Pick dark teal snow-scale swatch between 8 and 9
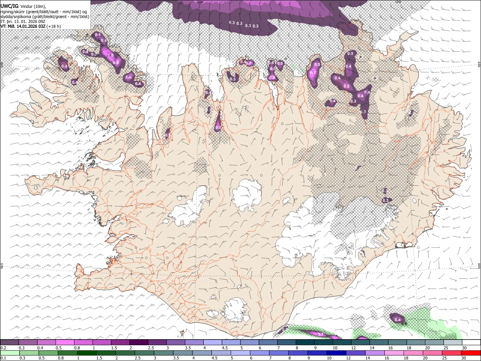 (304, 342)
